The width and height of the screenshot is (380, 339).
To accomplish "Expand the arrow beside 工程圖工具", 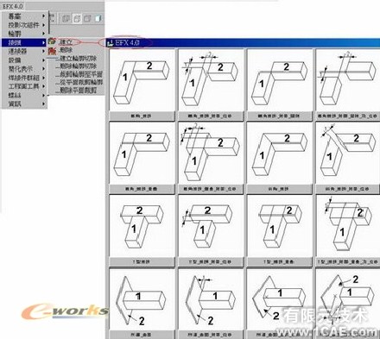I will click(x=43, y=86).
